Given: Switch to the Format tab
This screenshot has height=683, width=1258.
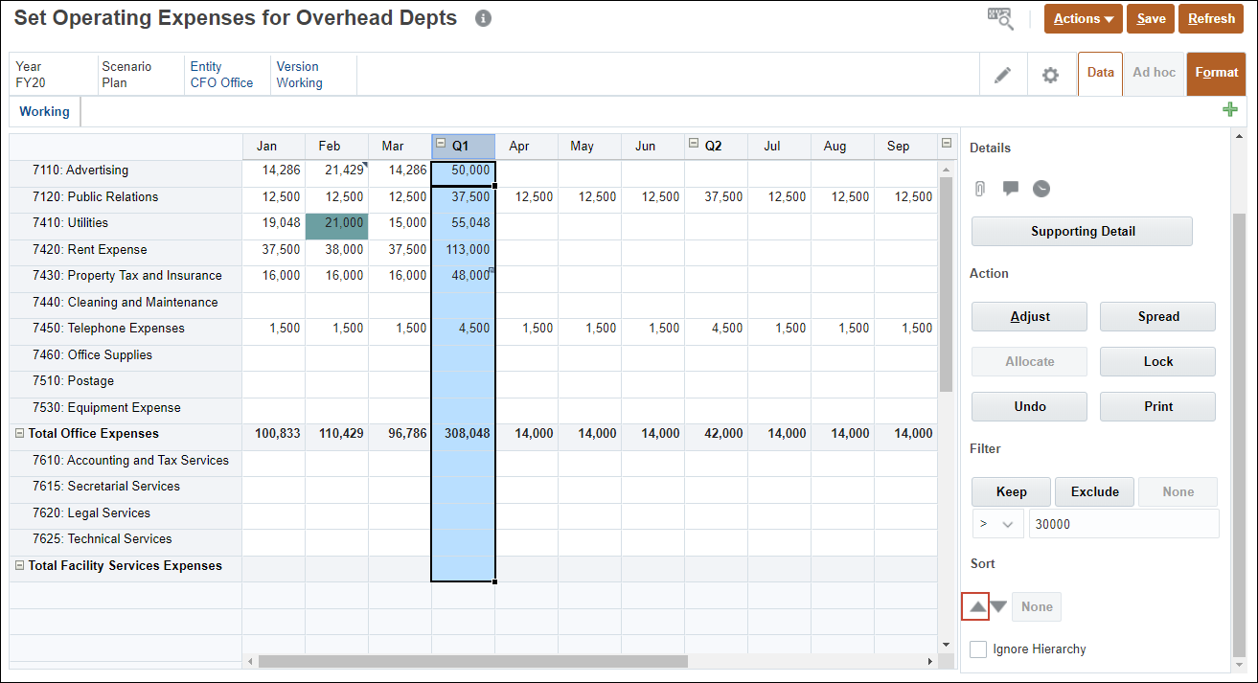Looking at the screenshot, I should pyautogui.click(x=1217, y=73).
